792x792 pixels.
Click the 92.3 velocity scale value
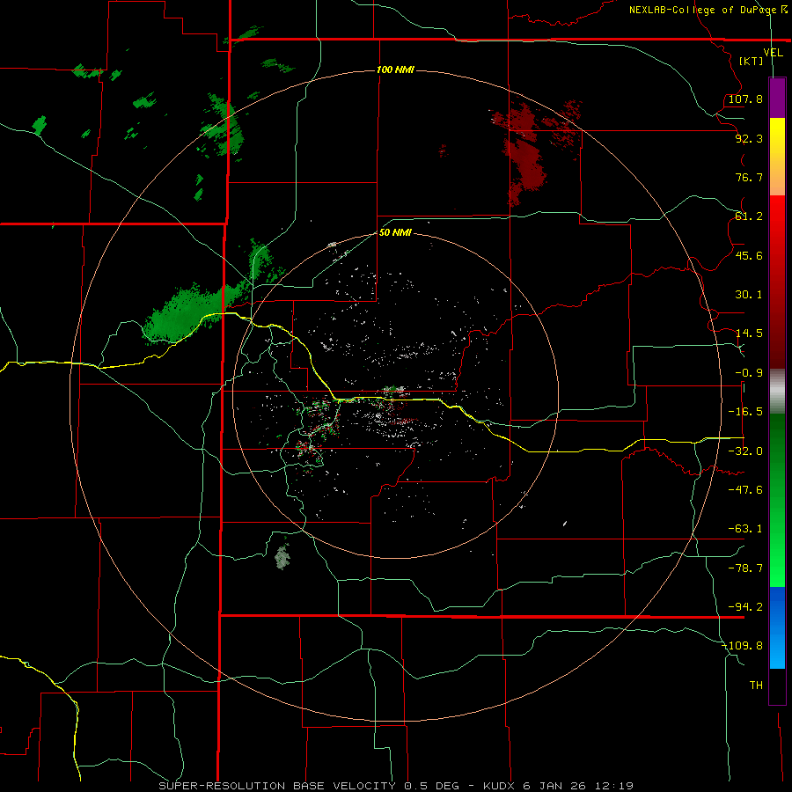(x=749, y=138)
